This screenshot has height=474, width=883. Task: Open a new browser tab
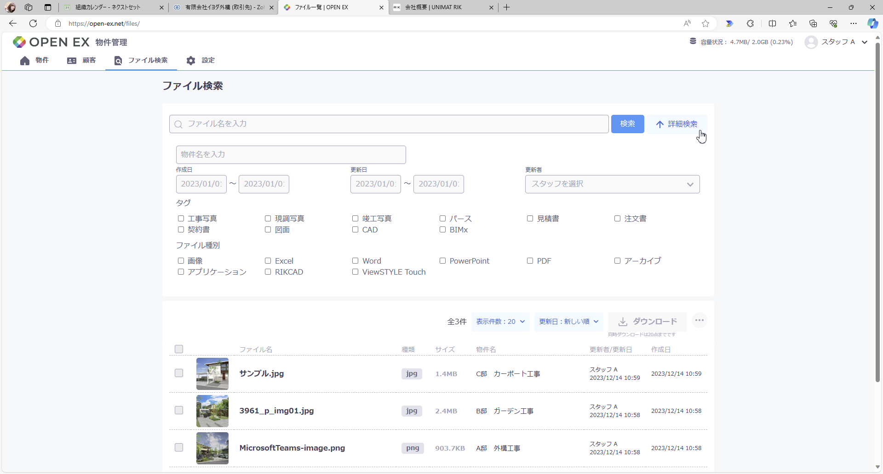[x=506, y=7]
